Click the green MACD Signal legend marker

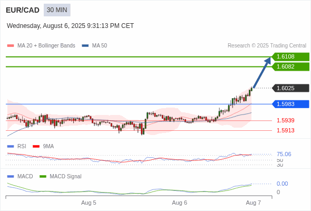(43, 176)
